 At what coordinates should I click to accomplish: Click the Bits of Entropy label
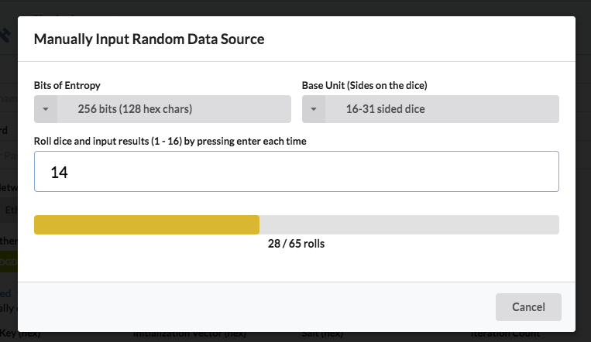67,85
